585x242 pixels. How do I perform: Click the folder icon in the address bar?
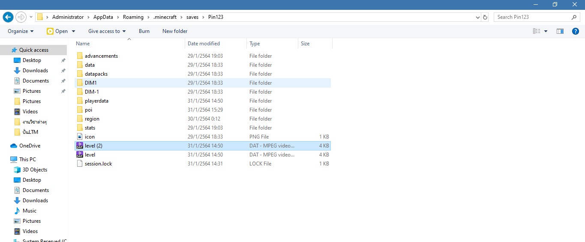coord(40,17)
